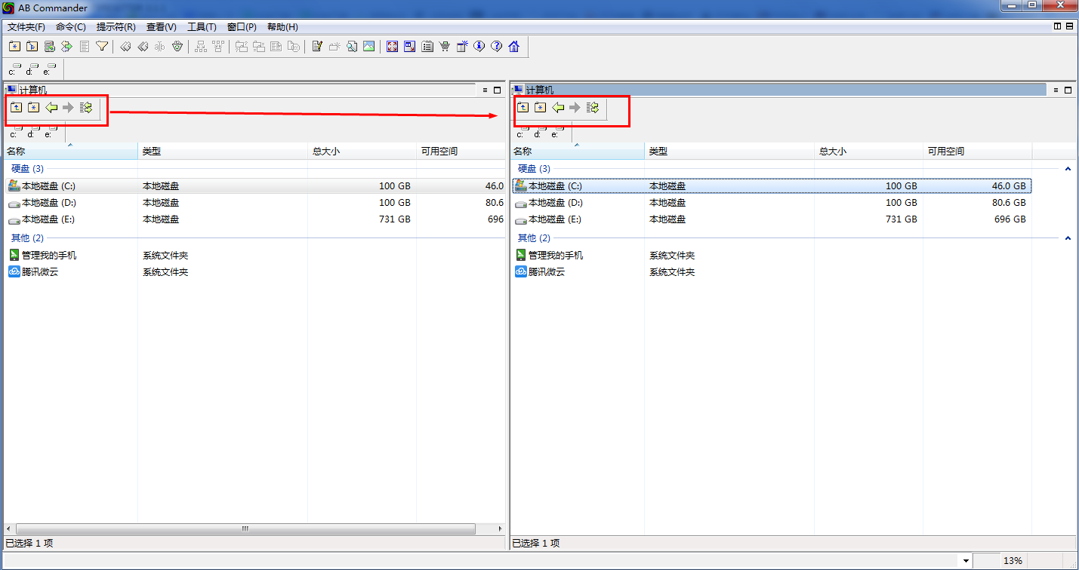Click the window with arrow toolbar icon
The width and height of the screenshot is (1079, 570).
409,46
